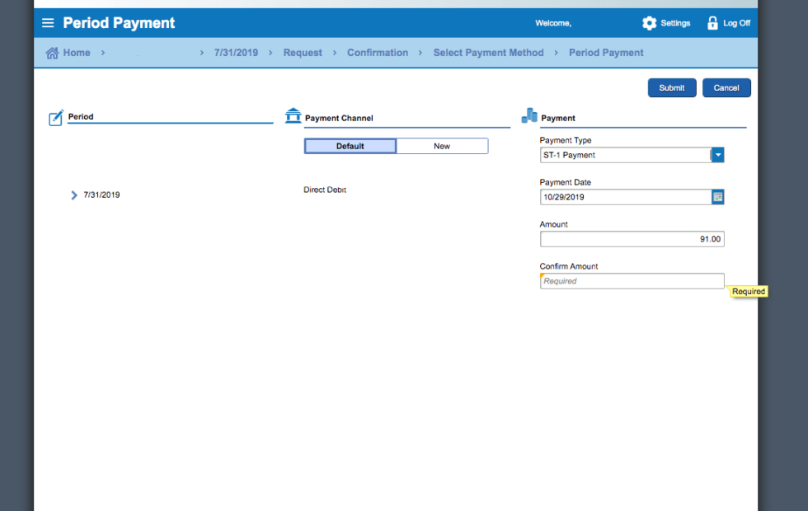The width and height of the screenshot is (808, 511).
Task: Click the ST-1 Payment combo box
Action: (x=625, y=155)
